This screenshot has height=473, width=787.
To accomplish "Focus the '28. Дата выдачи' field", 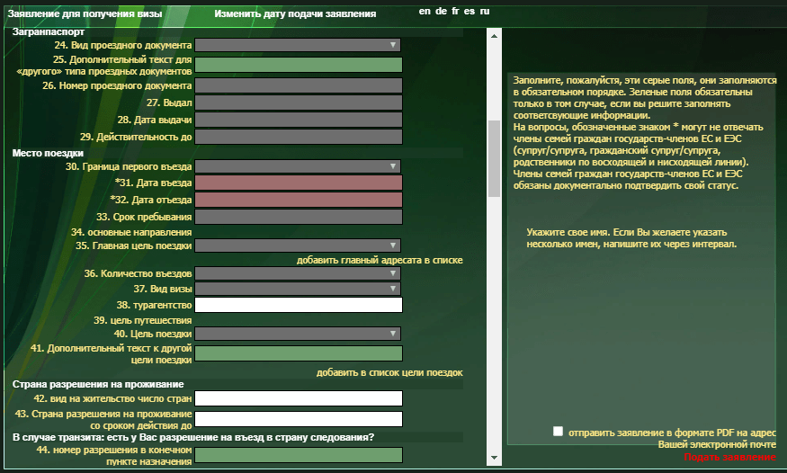I will point(299,120).
